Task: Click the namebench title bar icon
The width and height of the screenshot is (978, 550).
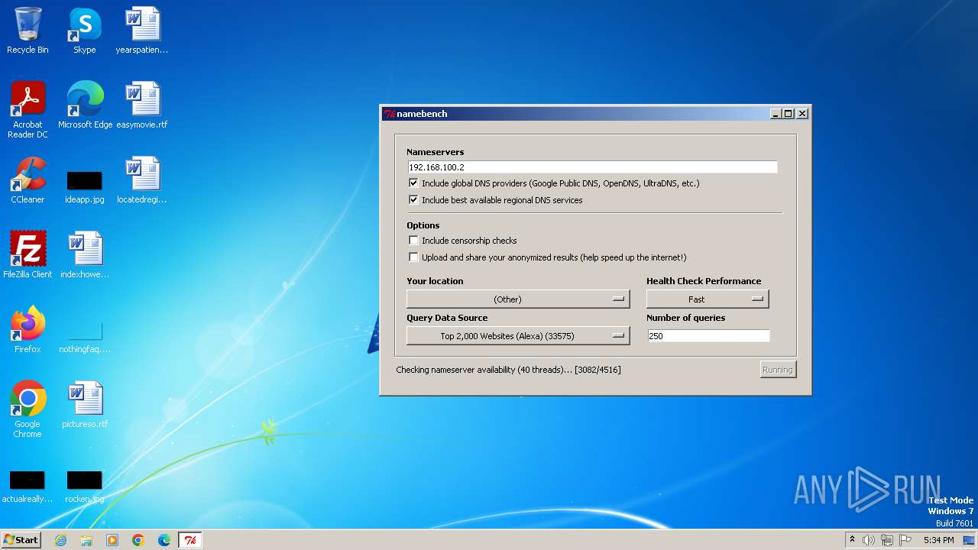Action: (389, 114)
